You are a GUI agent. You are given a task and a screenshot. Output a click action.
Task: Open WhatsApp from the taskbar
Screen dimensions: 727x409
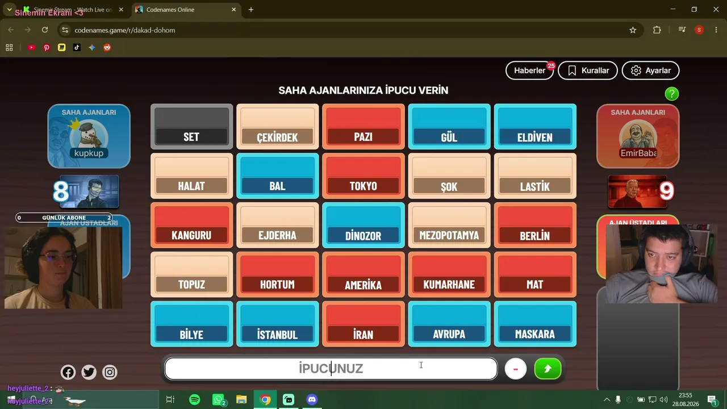(x=219, y=400)
